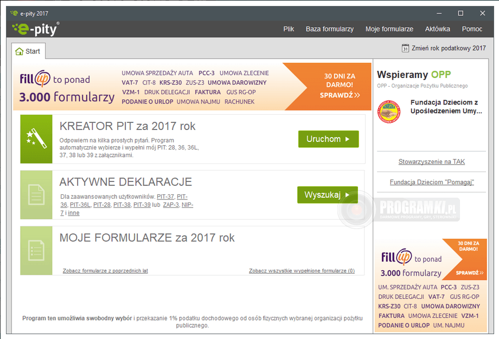Click the Moje Formularze checklist icon
Image resolution: width=499 pixels, height=339 pixels.
[36, 251]
